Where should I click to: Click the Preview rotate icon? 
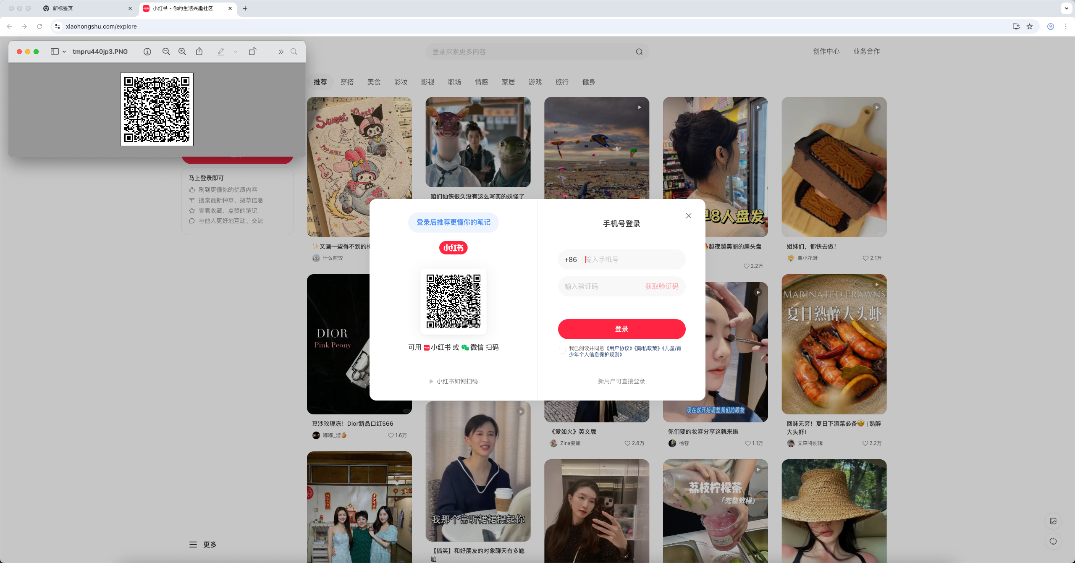coord(252,52)
